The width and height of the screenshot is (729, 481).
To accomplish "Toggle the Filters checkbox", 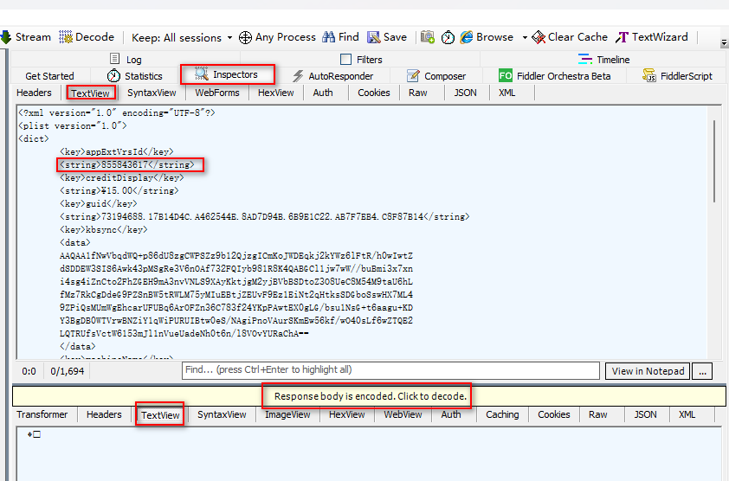I will pyautogui.click(x=346, y=60).
